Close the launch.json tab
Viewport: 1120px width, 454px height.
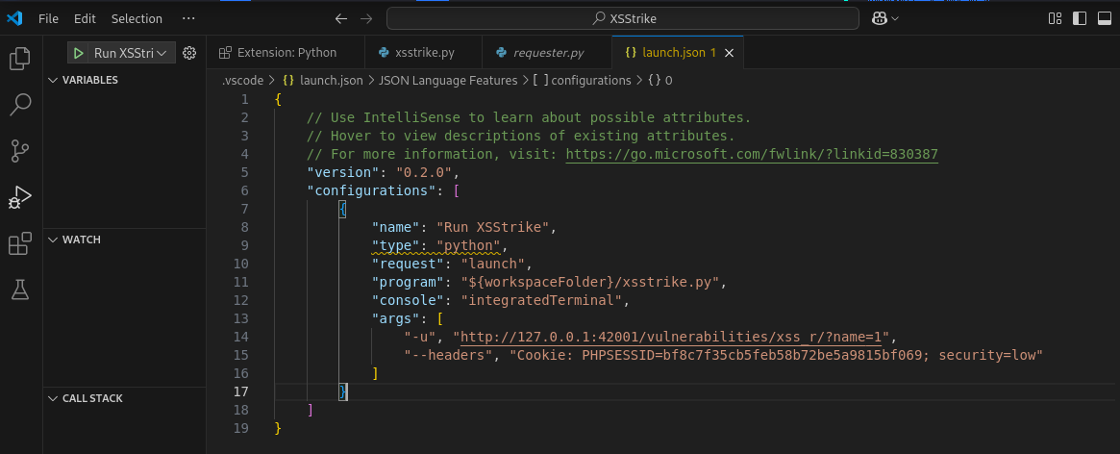730,52
